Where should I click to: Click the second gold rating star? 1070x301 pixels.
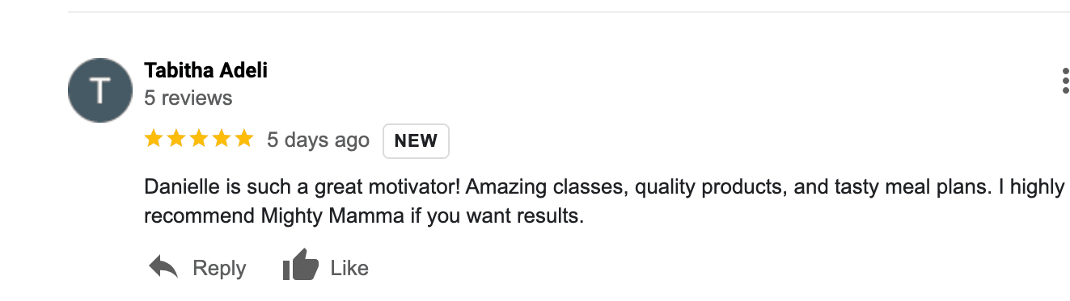point(176,140)
